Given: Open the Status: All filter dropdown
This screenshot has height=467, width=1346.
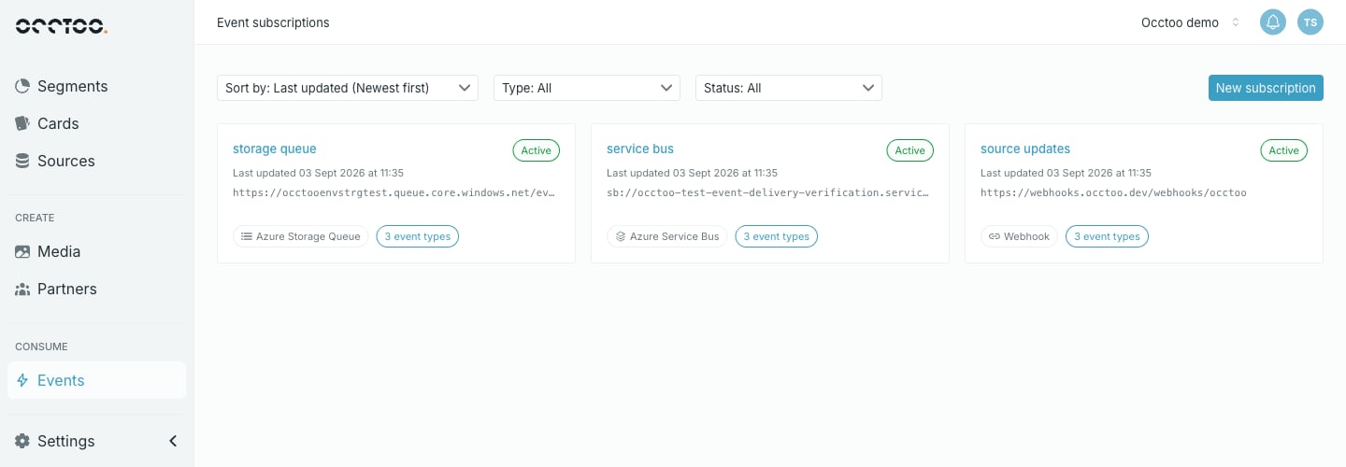Looking at the screenshot, I should [789, 88].
